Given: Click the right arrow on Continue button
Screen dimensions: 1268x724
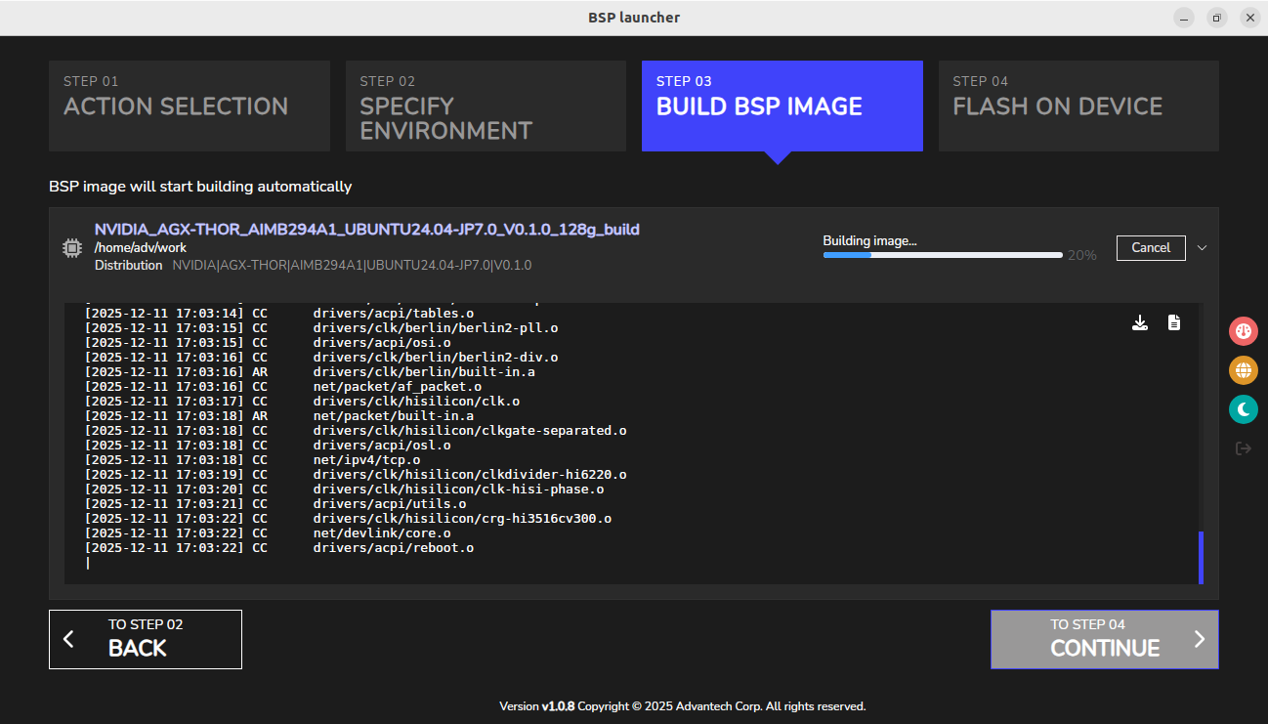Looking at the screenshot, I should [x=1200, y=639].
